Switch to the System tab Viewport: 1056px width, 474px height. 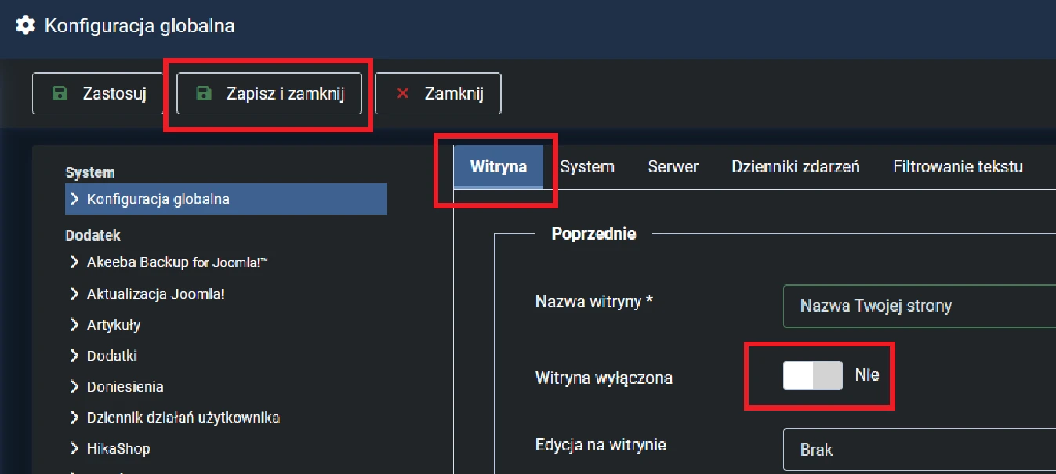587,166
